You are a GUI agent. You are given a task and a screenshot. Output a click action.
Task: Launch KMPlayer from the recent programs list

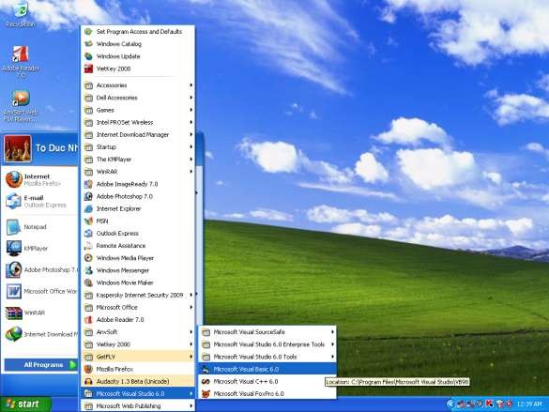click(27, 248)
